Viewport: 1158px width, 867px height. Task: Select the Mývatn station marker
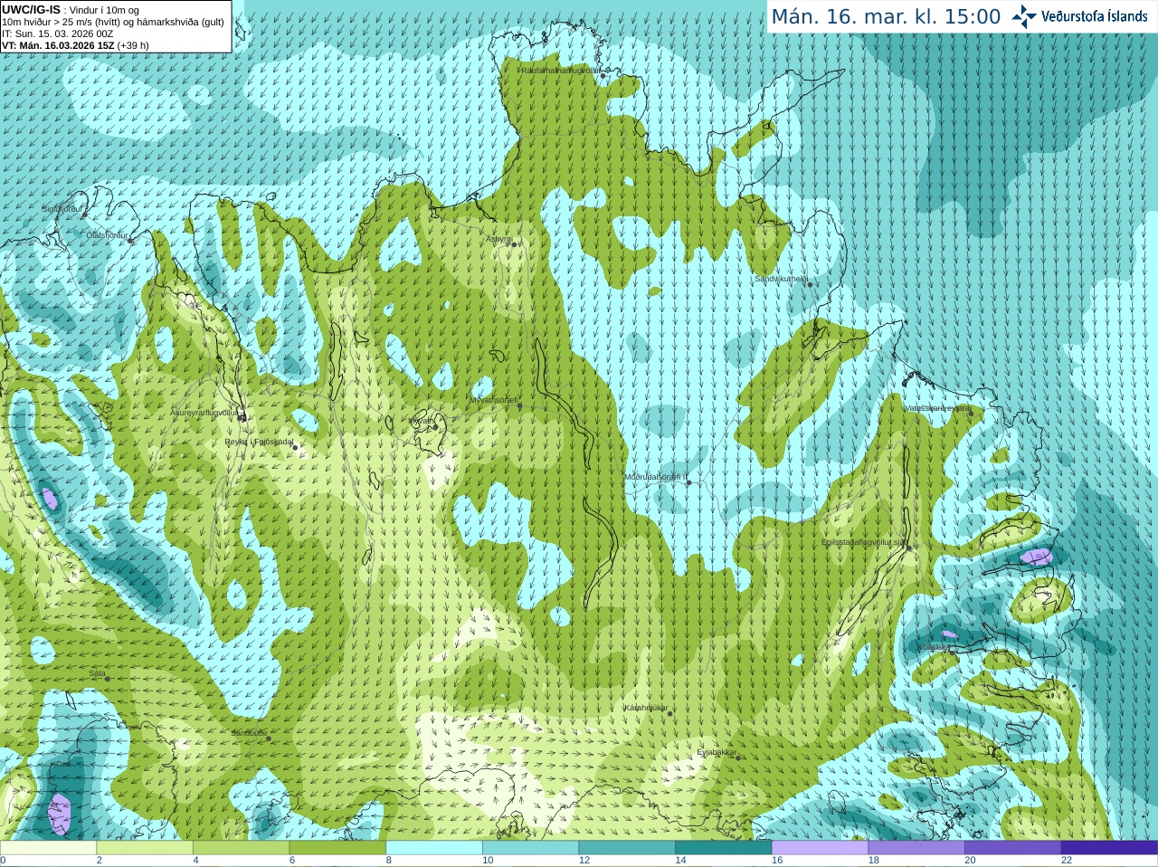click(x=435, y=426)
